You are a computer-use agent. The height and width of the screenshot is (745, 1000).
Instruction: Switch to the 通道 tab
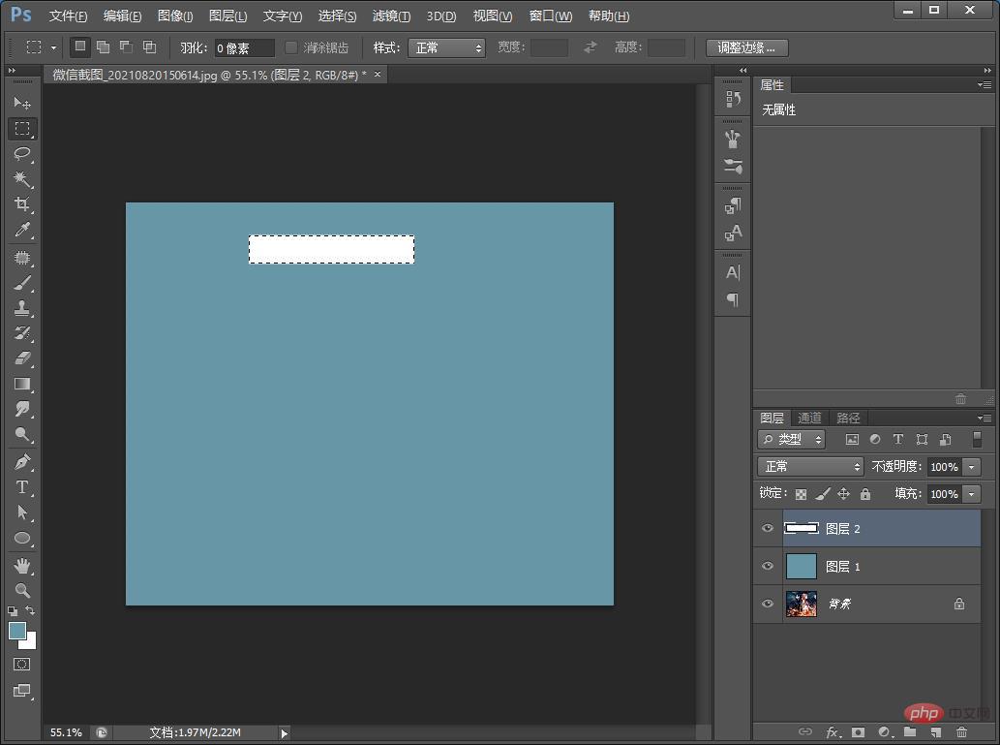[809, 418]
